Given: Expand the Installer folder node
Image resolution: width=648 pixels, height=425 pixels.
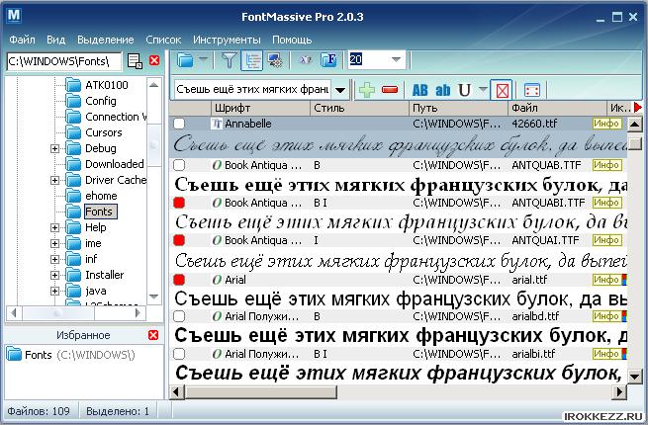Looking at the screenshot, I should point(54,275).
